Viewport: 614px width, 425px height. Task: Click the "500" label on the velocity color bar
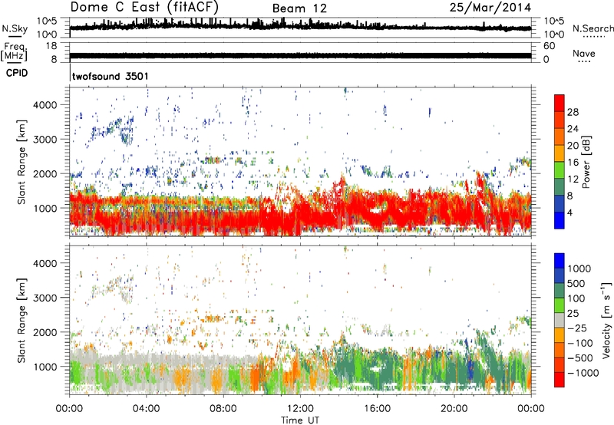pyautogui.click(x=576, y=284)
